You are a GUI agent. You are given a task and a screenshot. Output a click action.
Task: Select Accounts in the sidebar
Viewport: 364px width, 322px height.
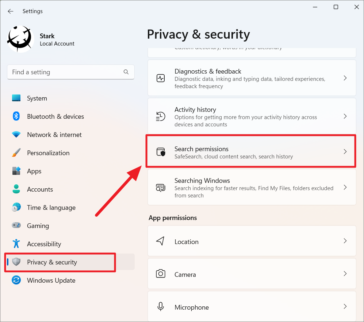pos(40,189)
